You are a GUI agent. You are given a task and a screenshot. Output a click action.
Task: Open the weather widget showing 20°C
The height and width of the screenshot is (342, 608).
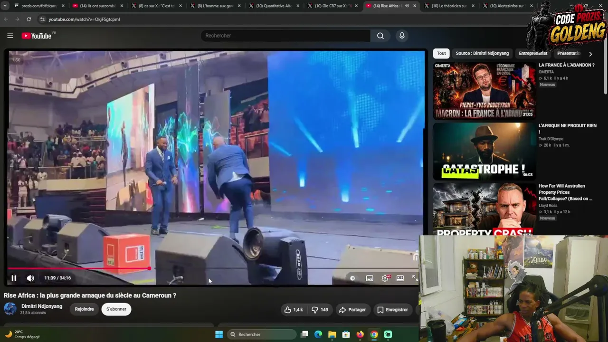coord(23,334)
